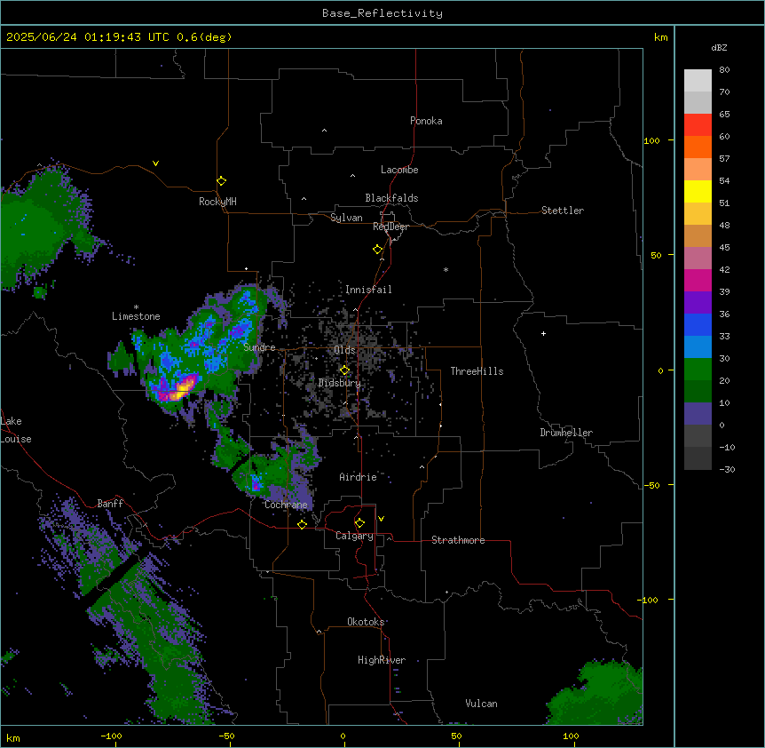Pick the dark green legend swatch above 10

698,392
